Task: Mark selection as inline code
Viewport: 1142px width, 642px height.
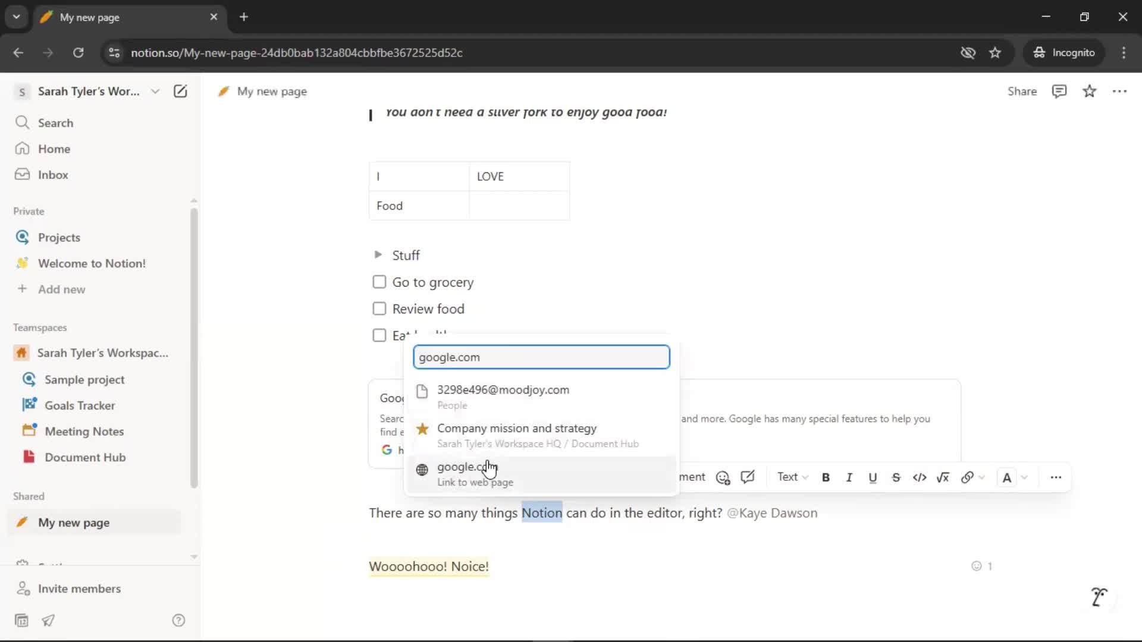Action: pos(920,477)
